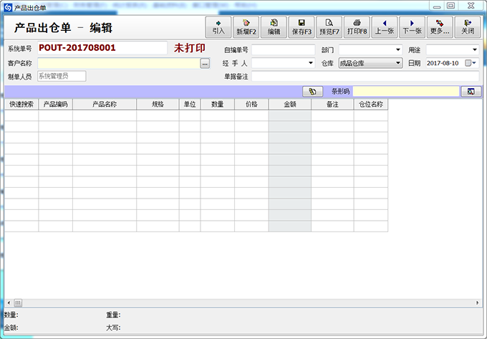Go to next order 下一张
The width and height of the screenshot is (487, 339).
tap(412, 27)
